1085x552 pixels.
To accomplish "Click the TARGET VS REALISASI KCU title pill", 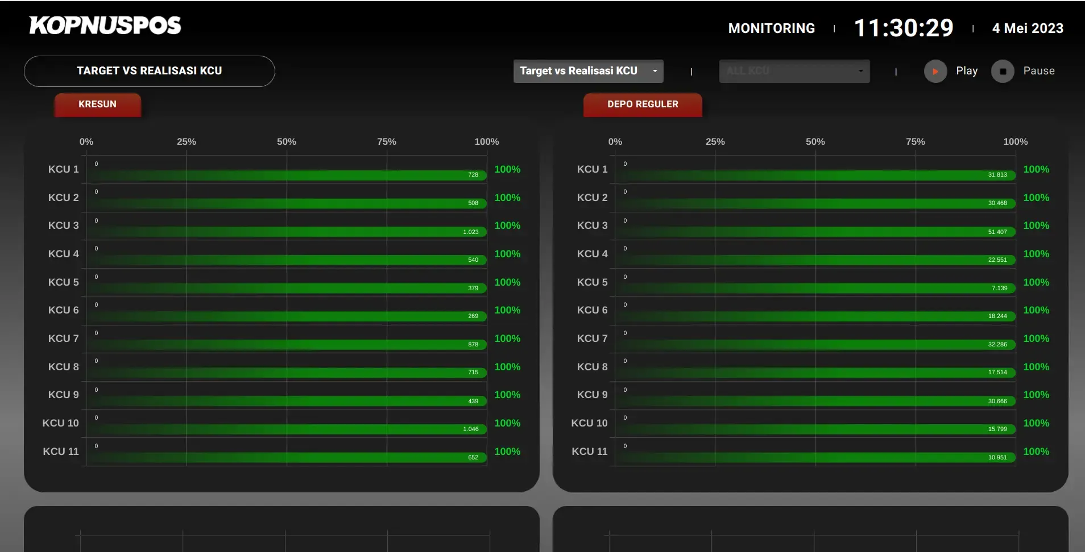I will click(x=150, y=71).
